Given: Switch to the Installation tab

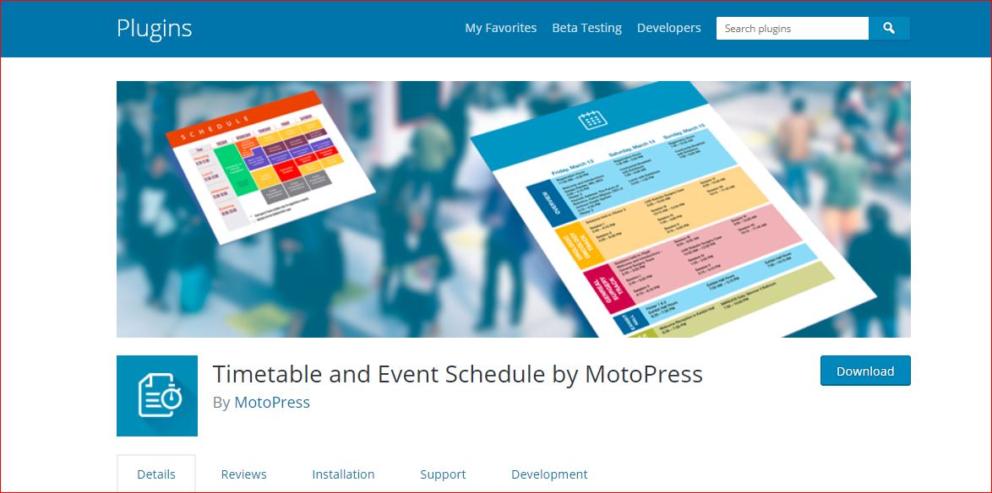Looking at the screenshot, I should pyautogui.click(x=343, y=474).
